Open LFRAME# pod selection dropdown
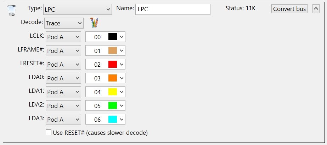This screenshot has height=145, width=327. pyautogui.click(x=64, y=51)
